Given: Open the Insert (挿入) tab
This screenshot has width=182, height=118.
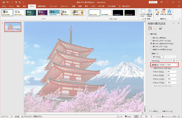Looking at the screenshot, I should tap(25, 6).
